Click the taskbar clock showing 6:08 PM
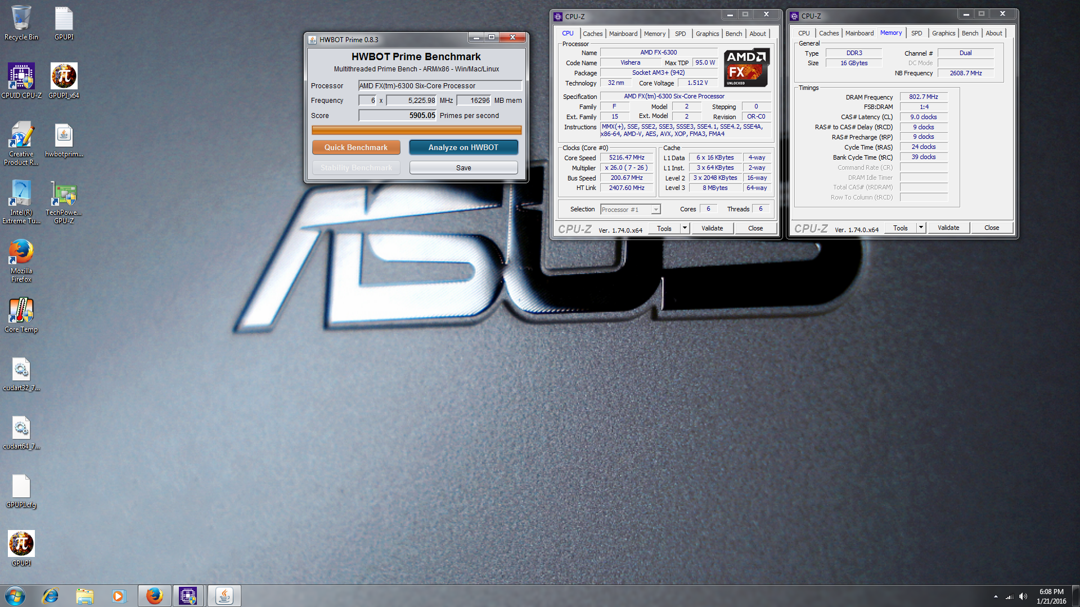 [x=1051, y=596]
